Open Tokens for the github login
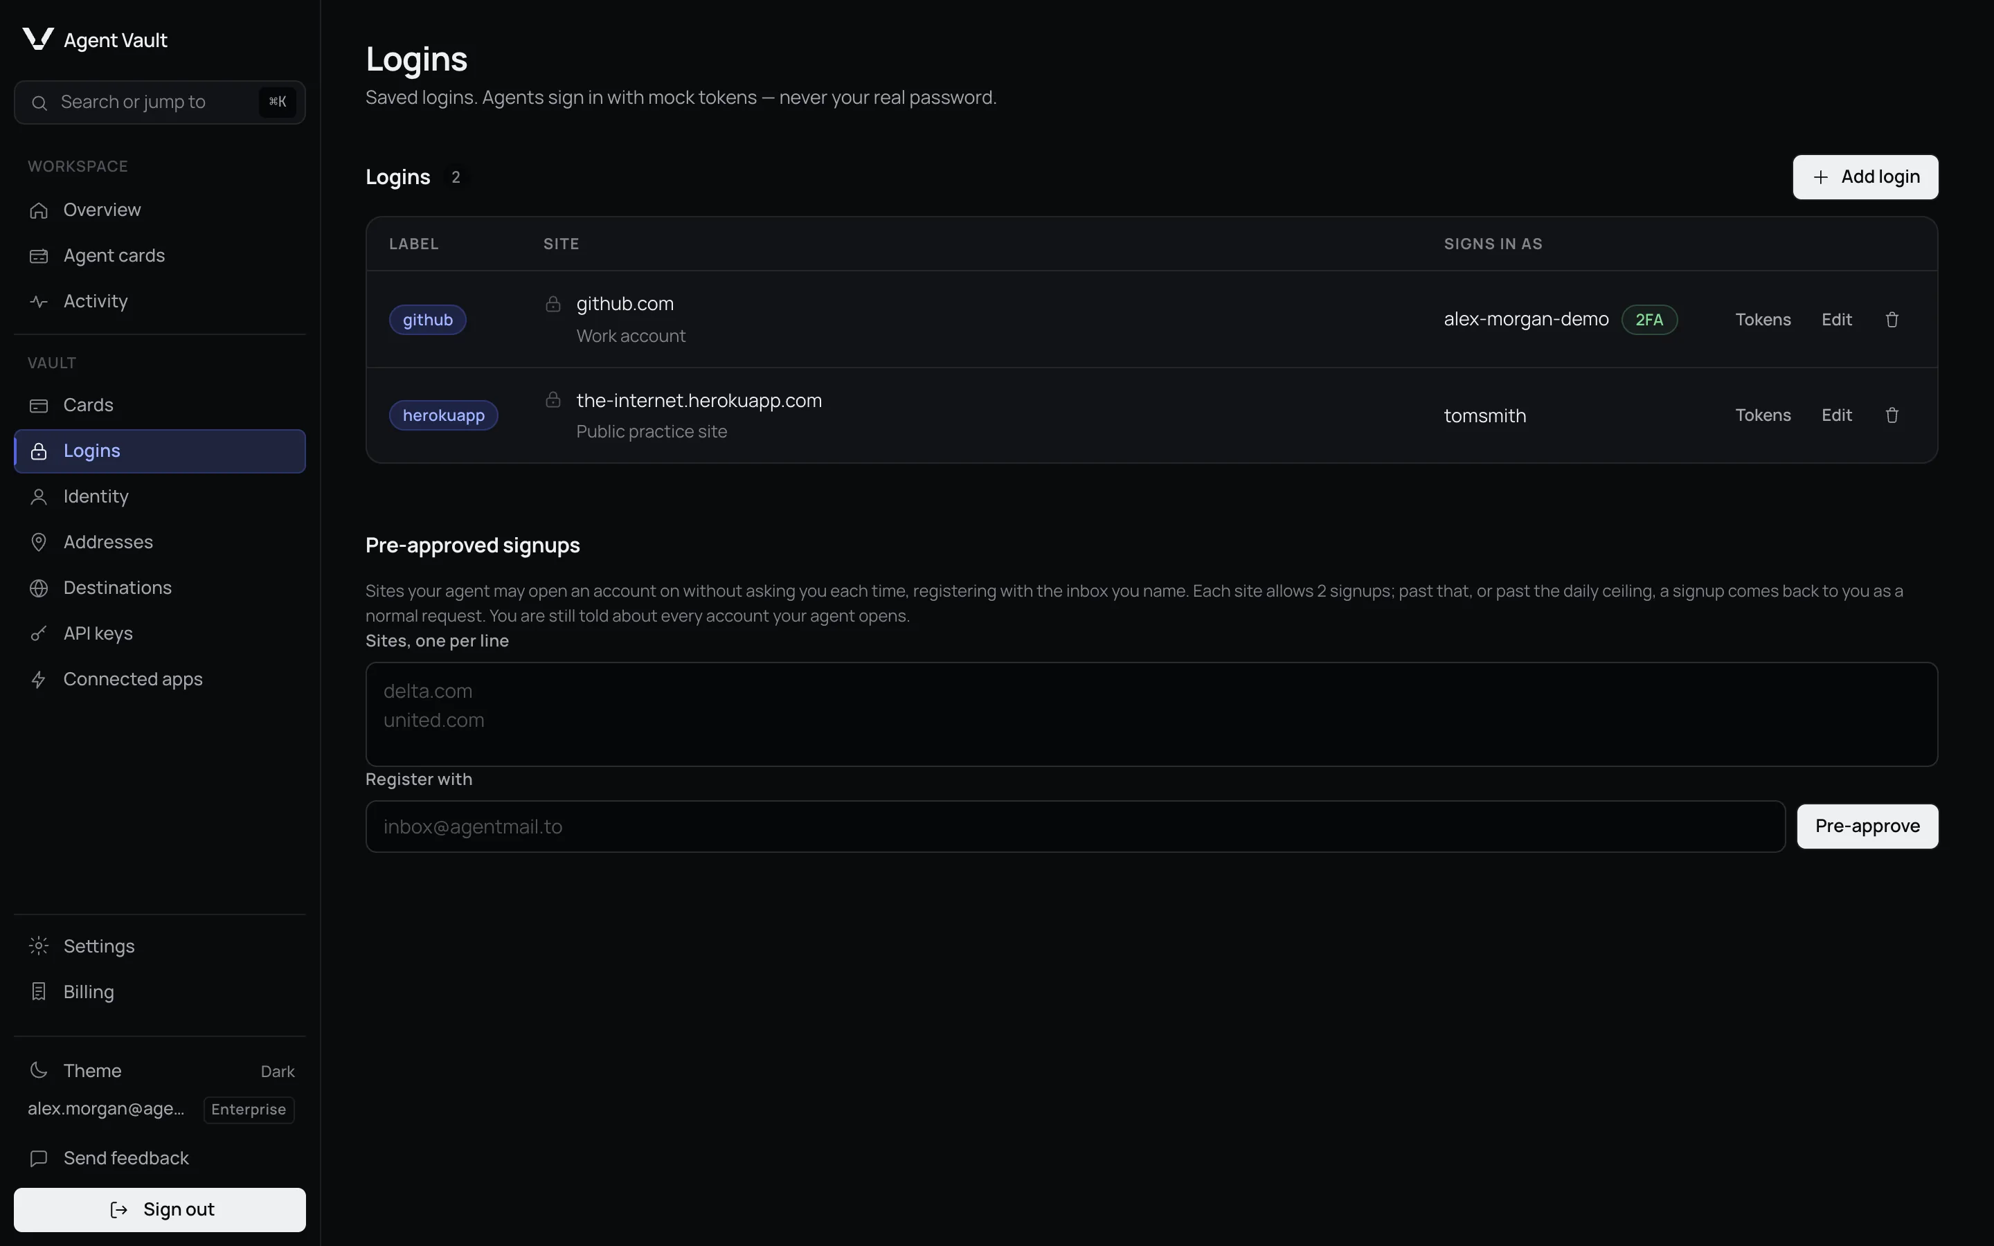This screenshot has width=1994, height=1246. (x=1763, y=320)
